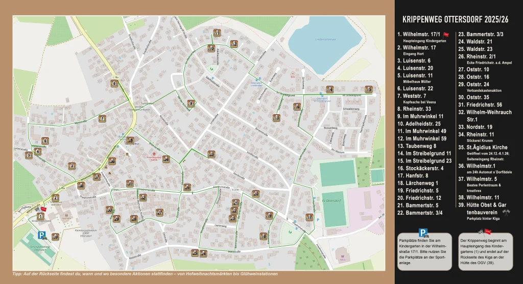Click the red flag beside Wilhelmstr. 17/1 entry
The height and width of the screenshot is (284, 523).
(x=446, y=35)
